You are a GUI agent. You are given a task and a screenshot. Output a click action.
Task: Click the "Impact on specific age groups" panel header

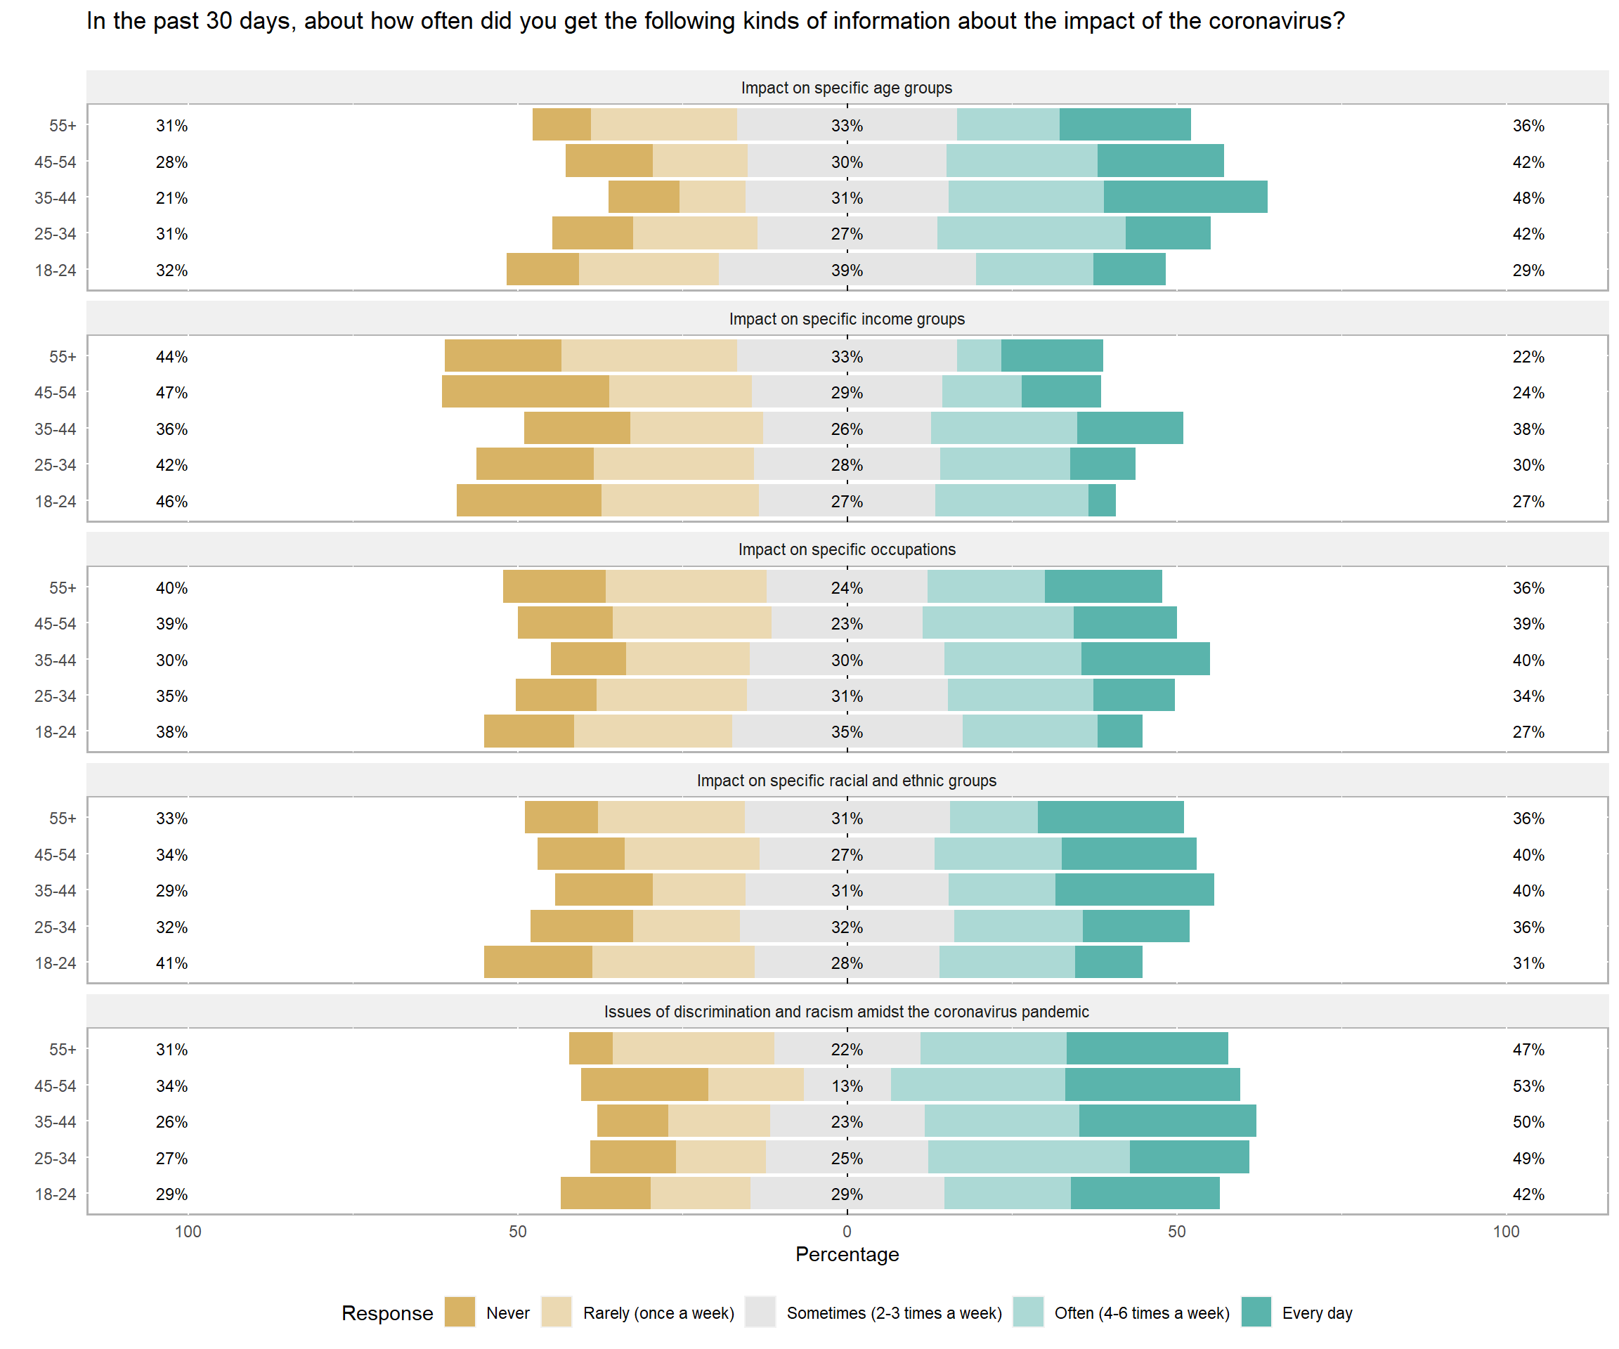(847, 88)
